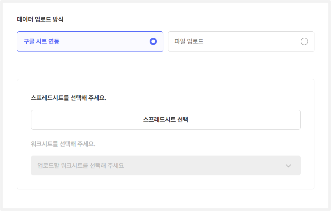
Task: Open the 워크시트 selection dropdown
Action: point(165,166)
